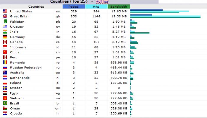Screen dimensions: 207x118
Task: Click the Uruguay flag icon
Action: [x=5, y=27]
